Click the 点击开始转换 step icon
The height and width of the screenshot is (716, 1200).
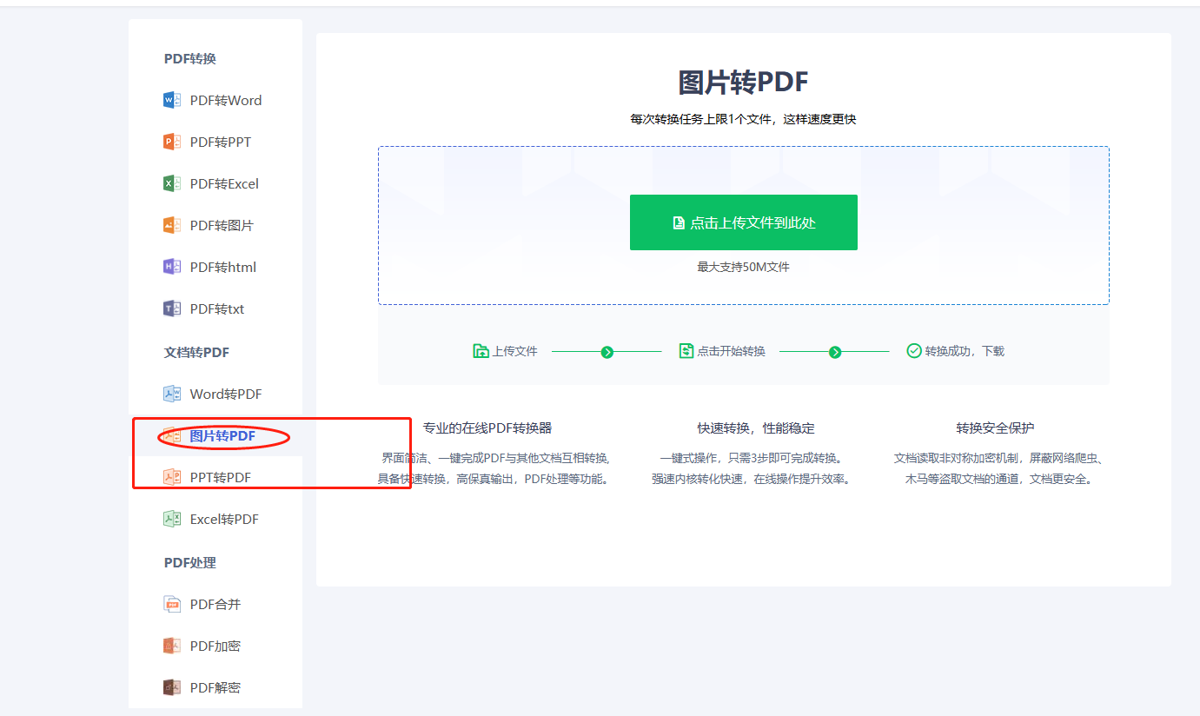pos(686,351)
